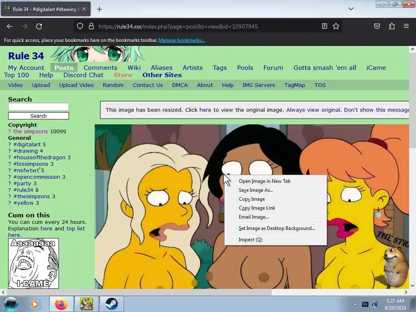Switch to the Posts tab
416x312 pixels.
click(x=64, y=68)
